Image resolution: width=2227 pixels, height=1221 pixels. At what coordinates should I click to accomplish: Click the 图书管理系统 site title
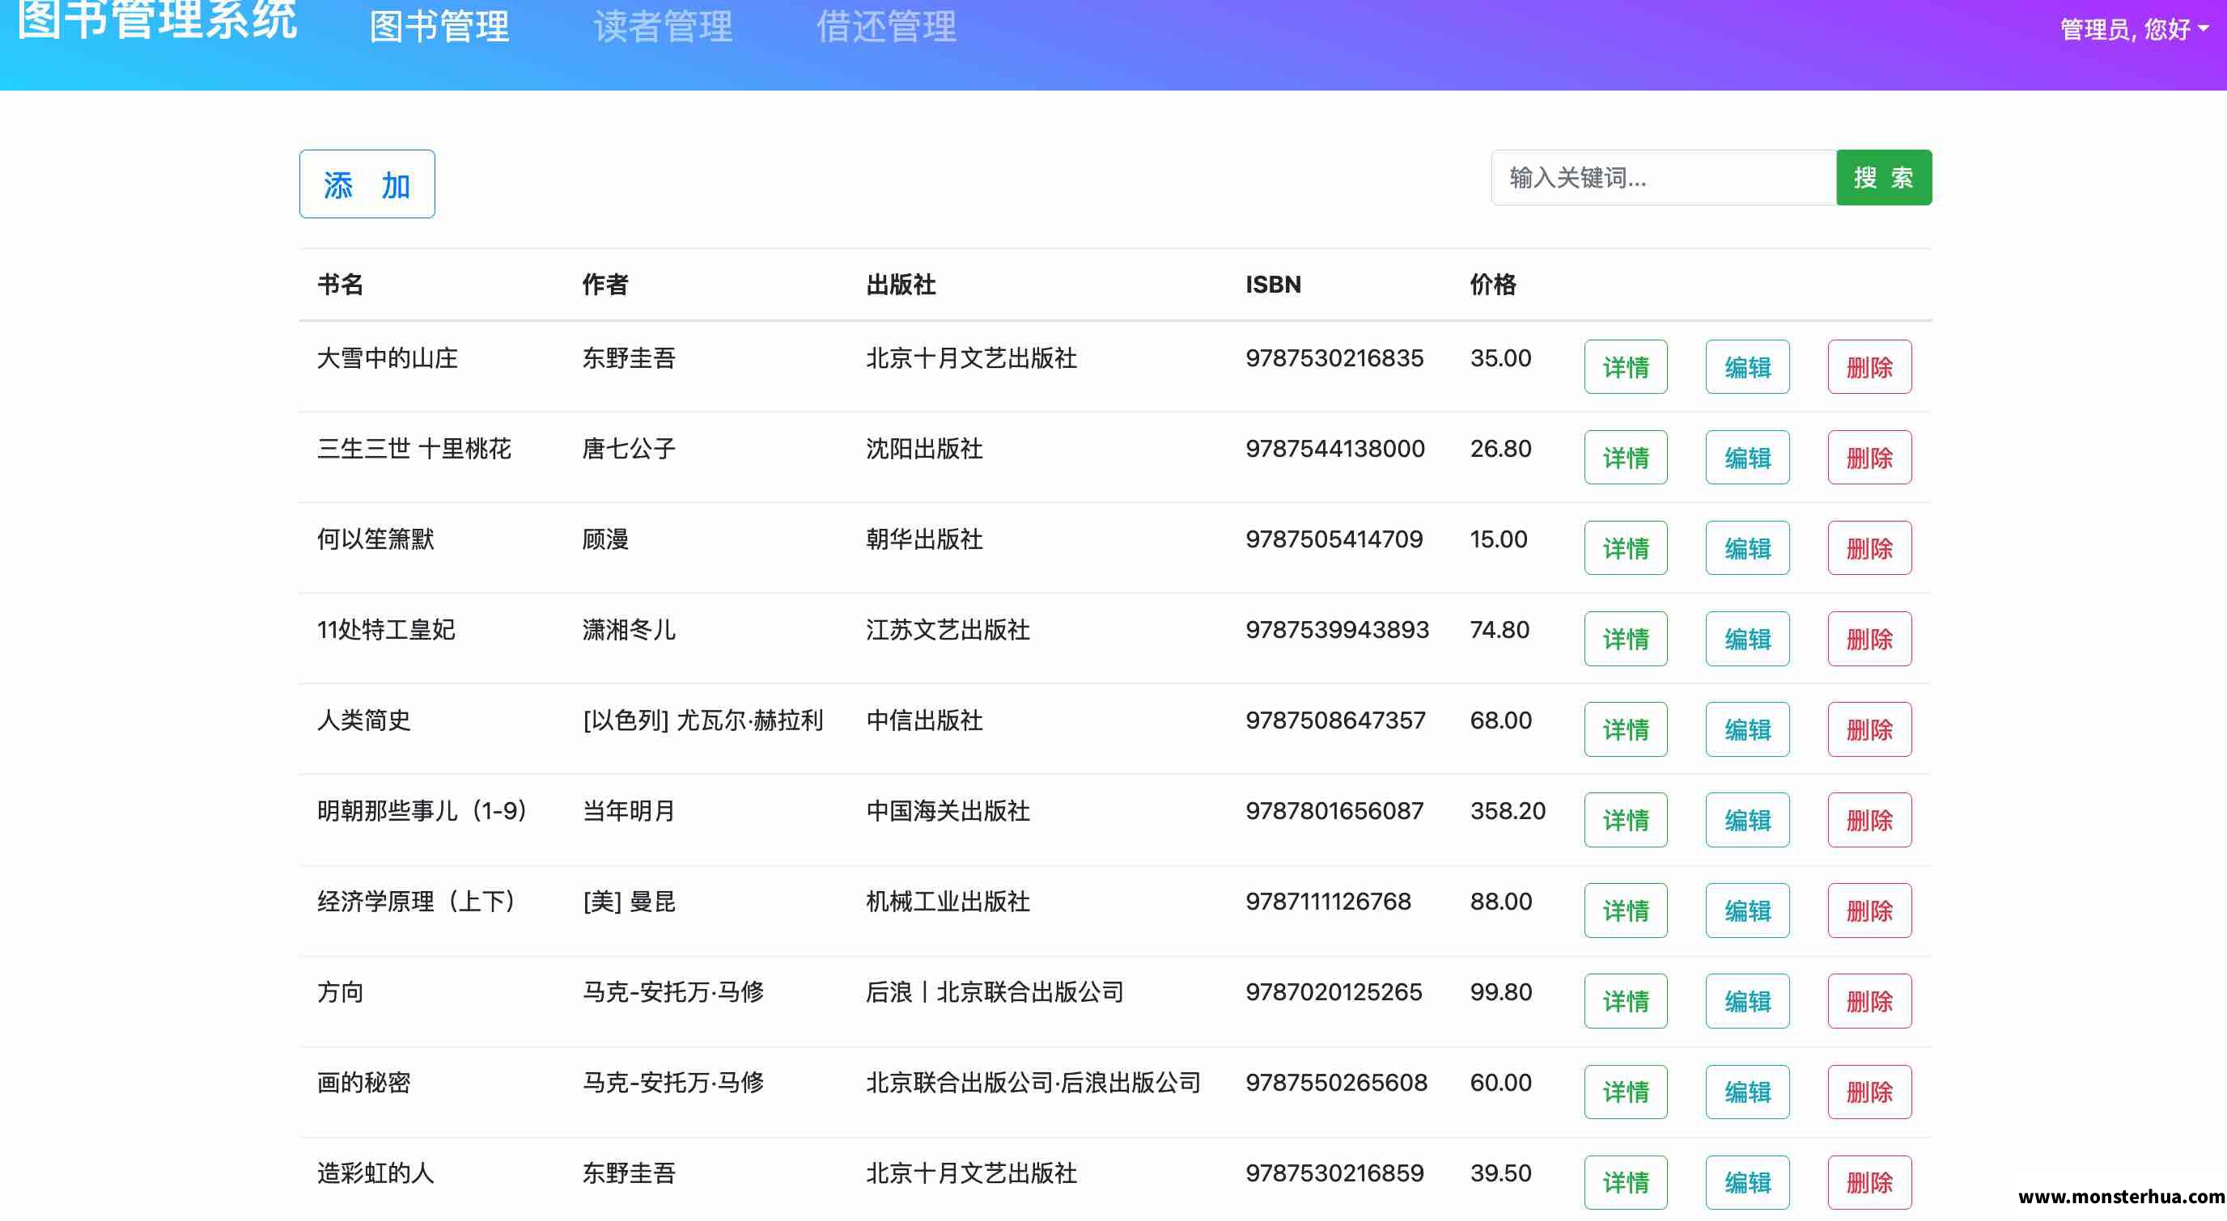[156, 21]
